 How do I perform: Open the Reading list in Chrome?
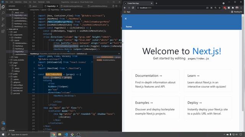237,12
